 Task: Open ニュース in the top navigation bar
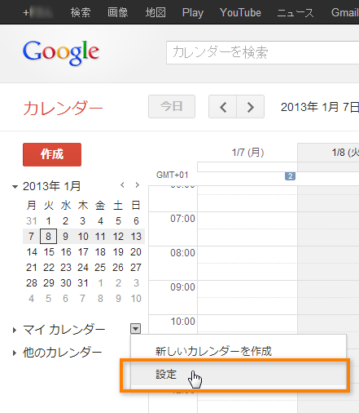click(x=296, y=12)
